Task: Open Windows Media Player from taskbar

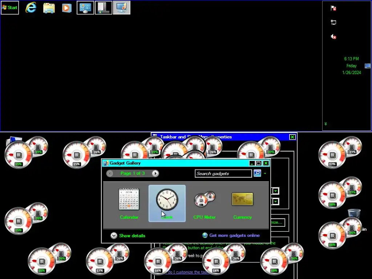Action: 67,8
